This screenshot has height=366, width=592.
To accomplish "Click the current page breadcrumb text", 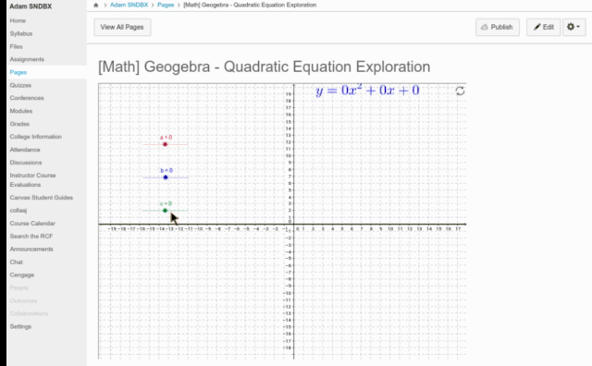I will [x=250, y=6].
